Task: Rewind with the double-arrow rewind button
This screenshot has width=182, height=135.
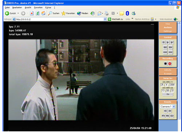Action: tap(165, 47)
